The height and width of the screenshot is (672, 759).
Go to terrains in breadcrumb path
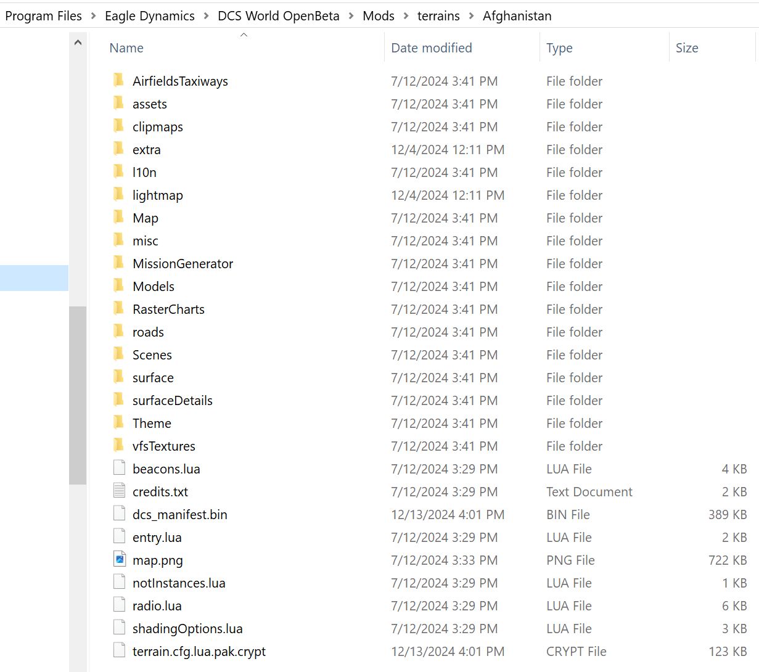(x=438, y=16)
